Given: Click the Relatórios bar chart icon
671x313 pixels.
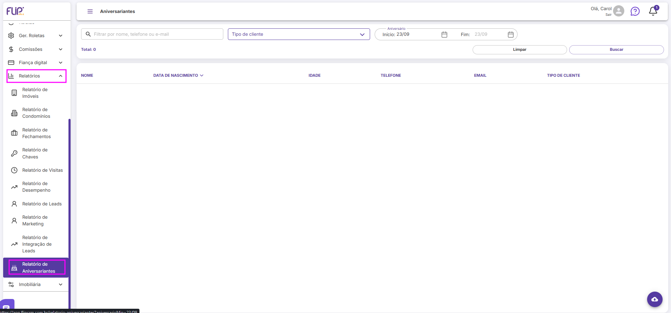Looking at the screenshot, I should click(11, 76).
